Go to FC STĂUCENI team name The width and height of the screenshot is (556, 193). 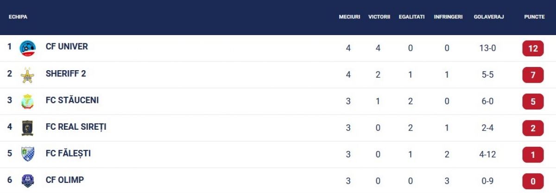[72, 100]
